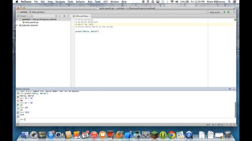The width and height of the screenshot is (252, 141).
Task: Click the Python Console panel title
Action: [23, 89]
